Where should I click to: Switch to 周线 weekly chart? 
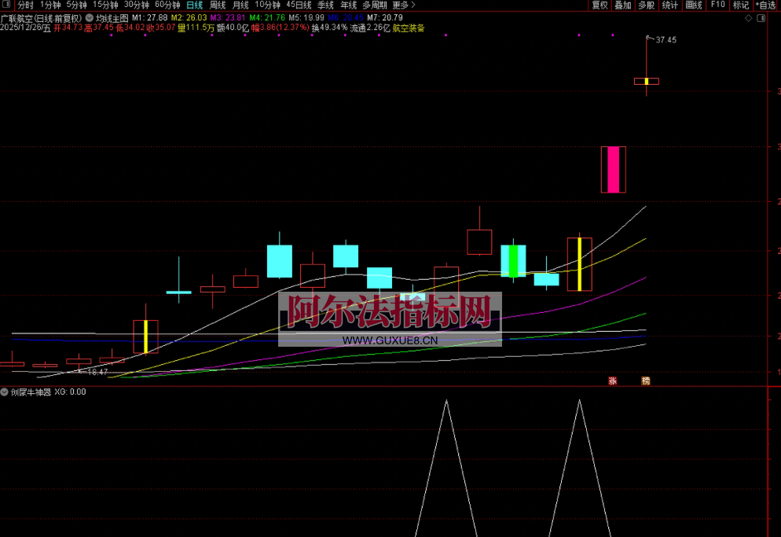218,5
